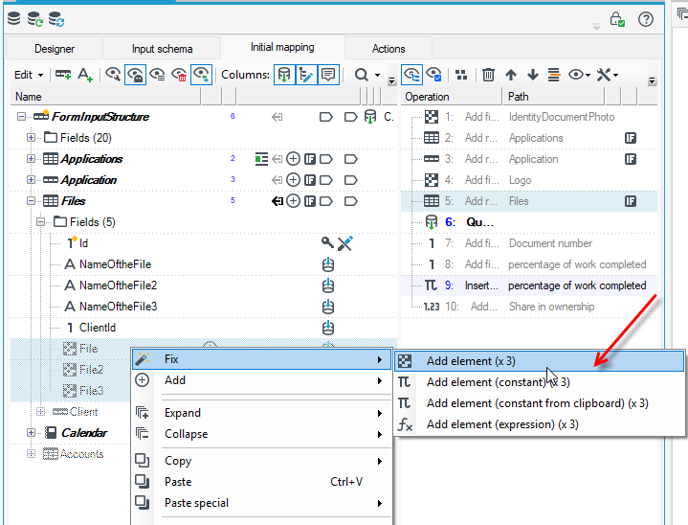Collapse the FormInputStructure node

21,117
